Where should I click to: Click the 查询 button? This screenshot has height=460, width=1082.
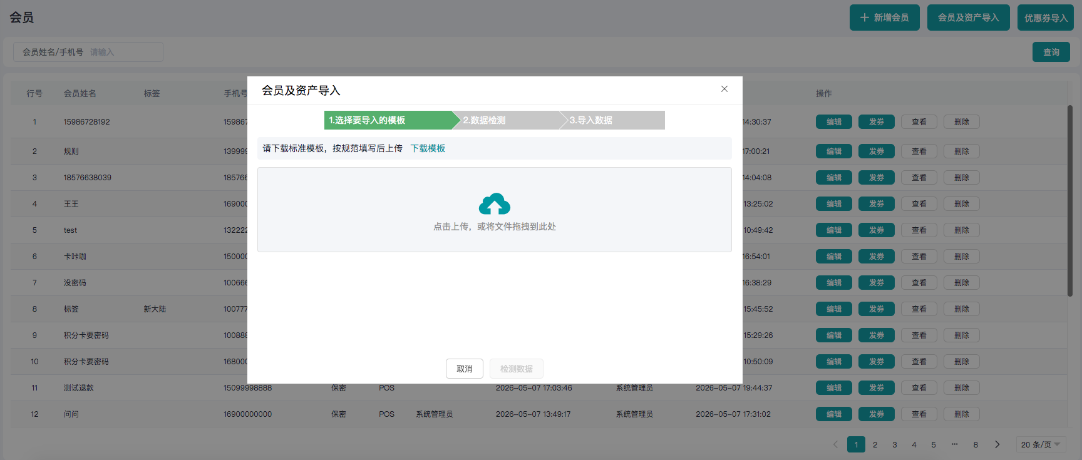pyautogui.click(x=1051, y=52)
